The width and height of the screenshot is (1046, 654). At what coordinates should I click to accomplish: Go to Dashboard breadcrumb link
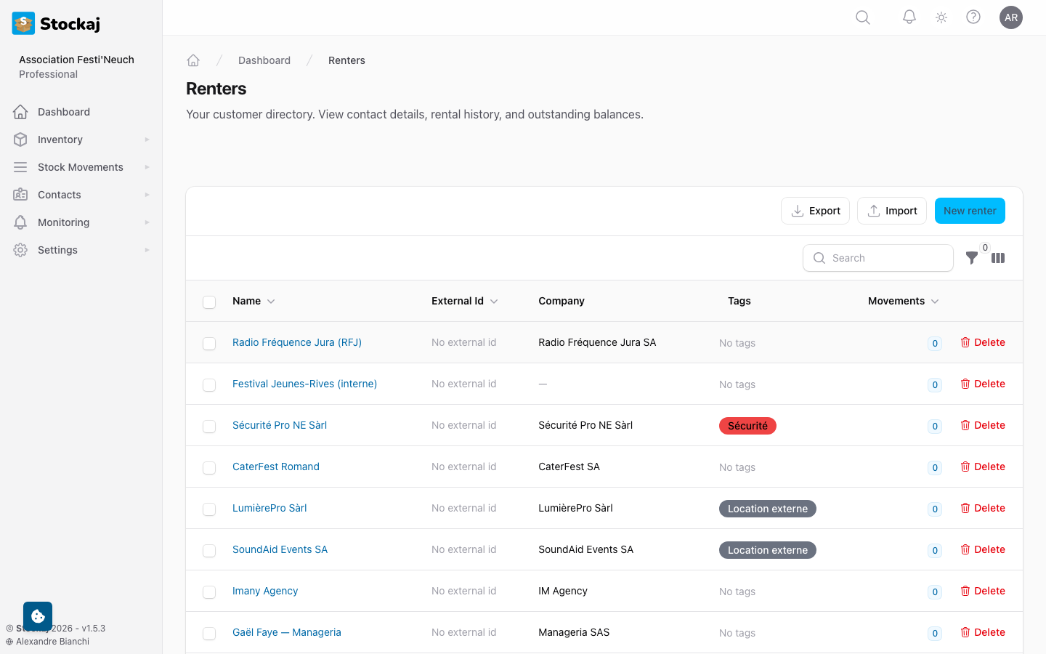(x=264, y=60)
